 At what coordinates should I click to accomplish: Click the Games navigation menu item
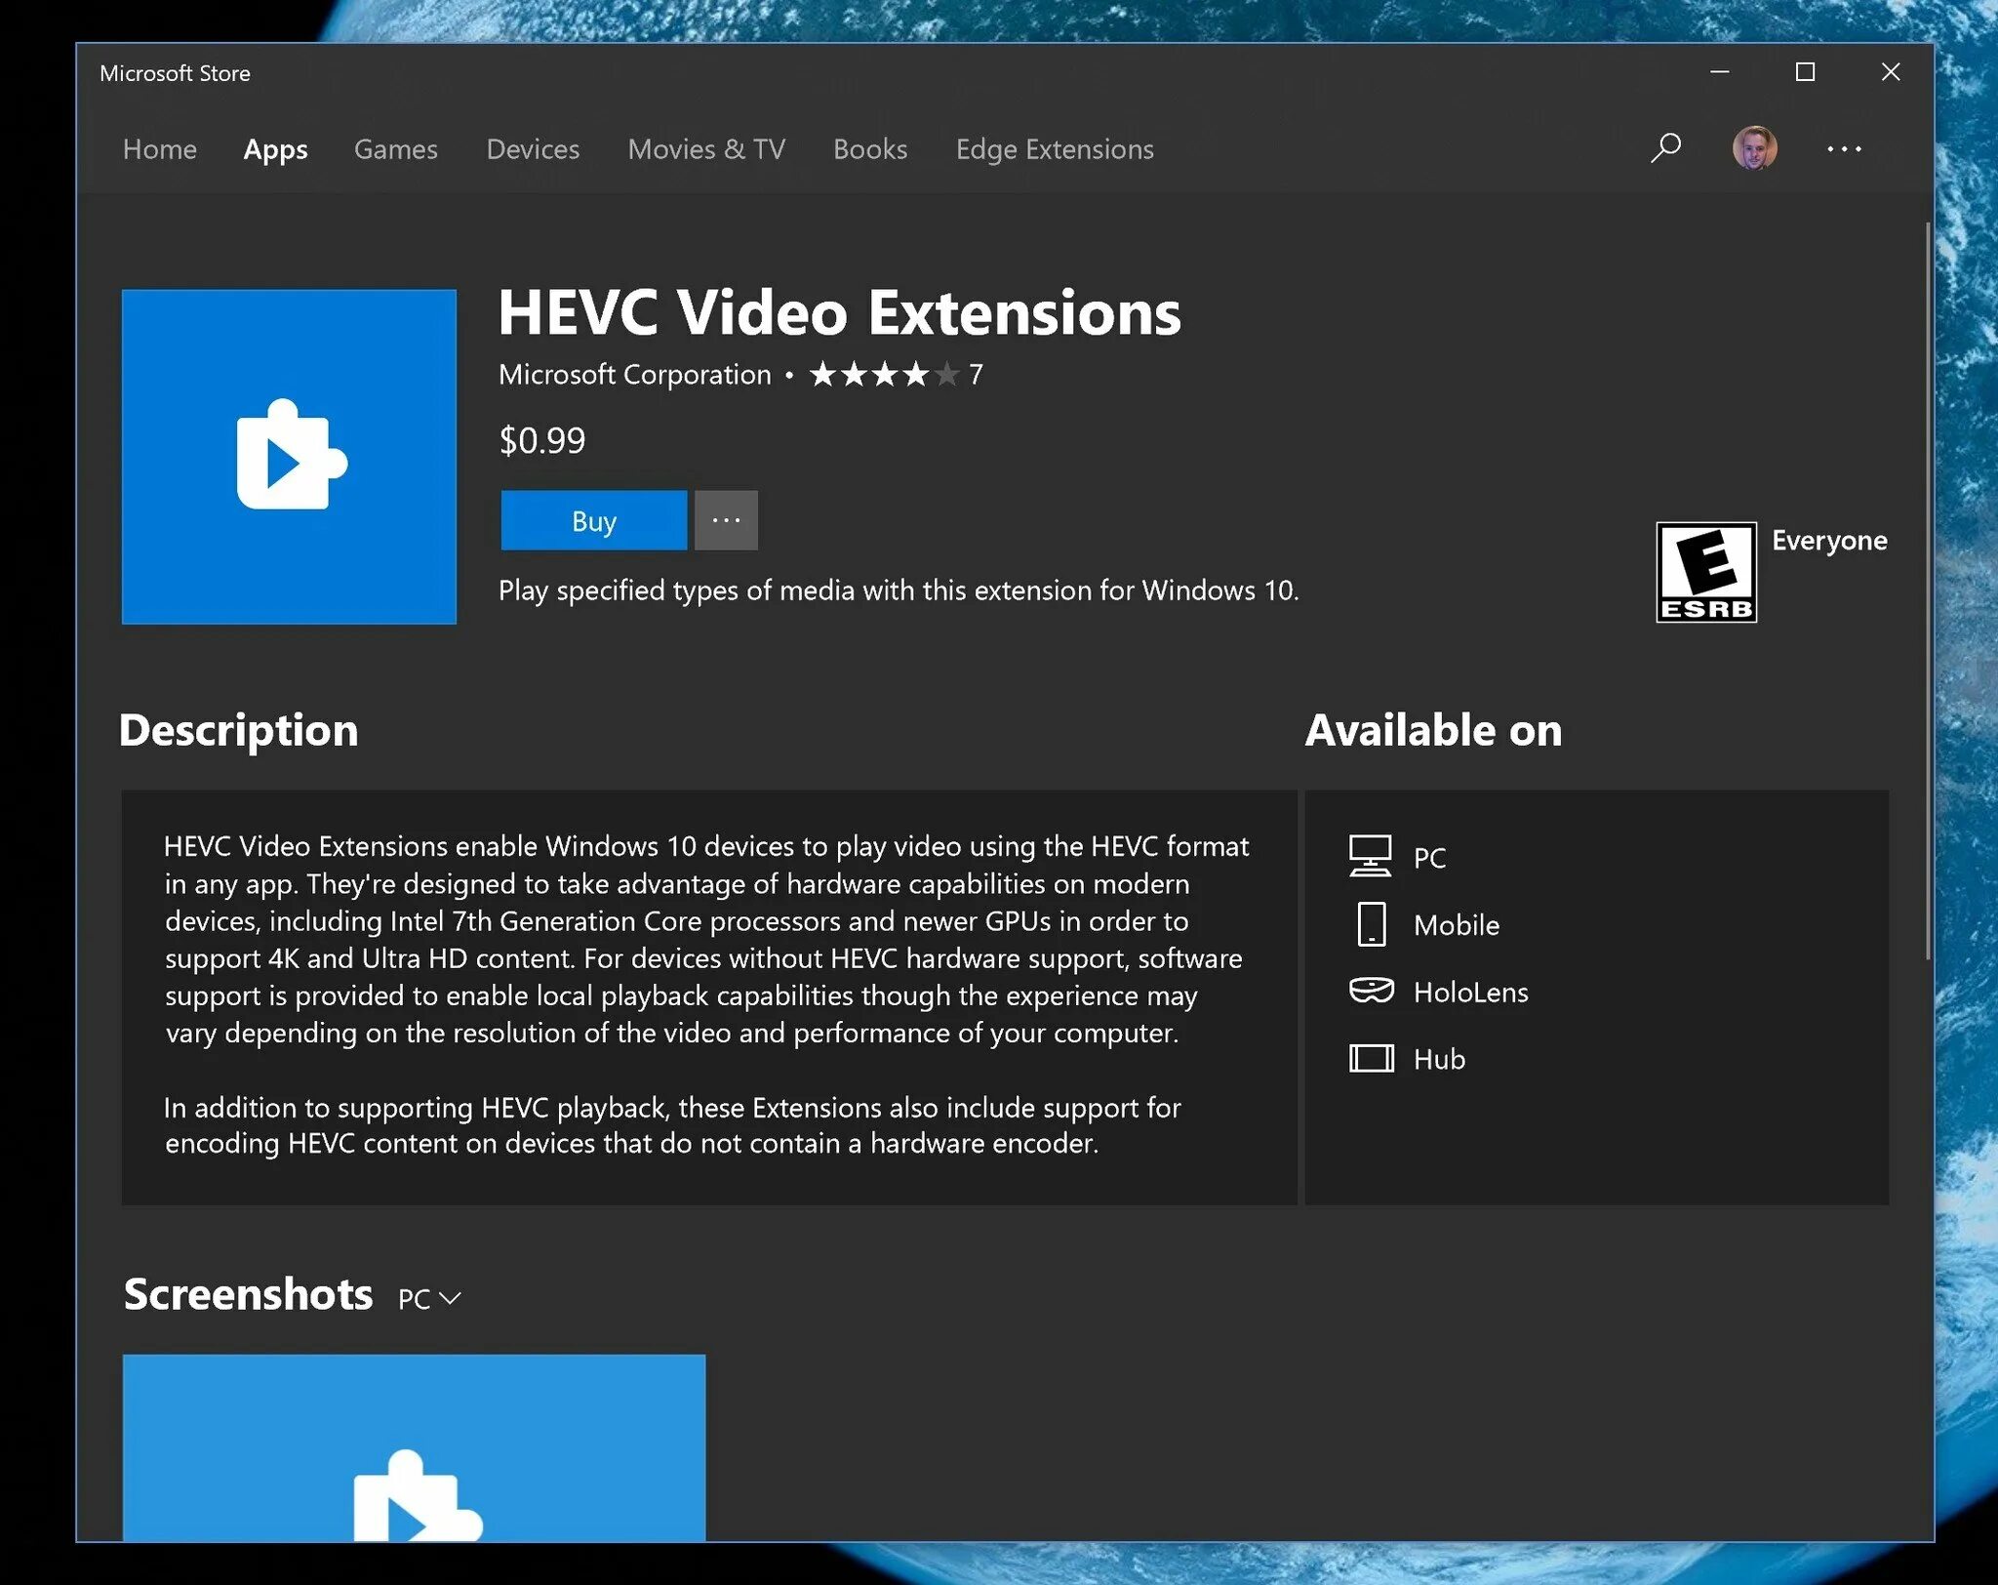pos(396,147)
